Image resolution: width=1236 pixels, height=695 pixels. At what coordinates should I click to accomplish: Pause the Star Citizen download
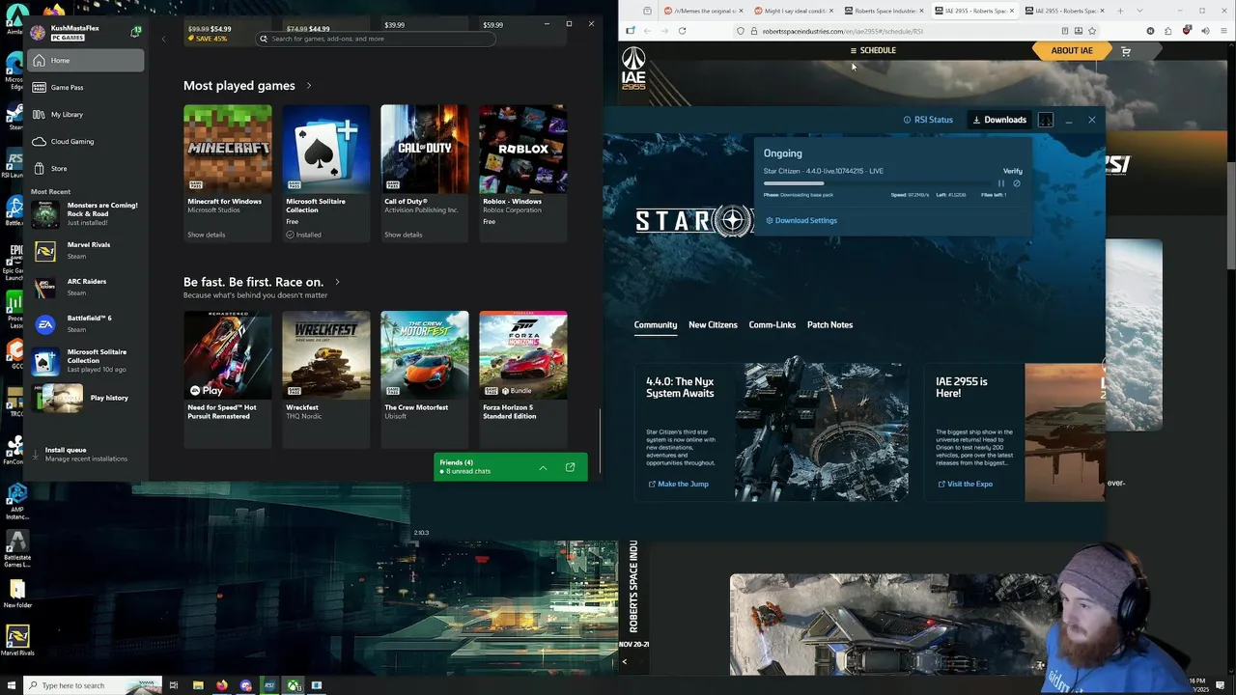[1001, 183]
